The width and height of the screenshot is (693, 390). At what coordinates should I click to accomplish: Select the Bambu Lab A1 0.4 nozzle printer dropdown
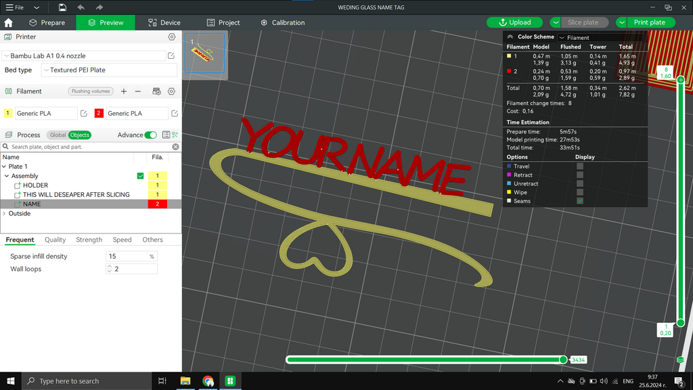pyautogui.click(x=84, y=56)
